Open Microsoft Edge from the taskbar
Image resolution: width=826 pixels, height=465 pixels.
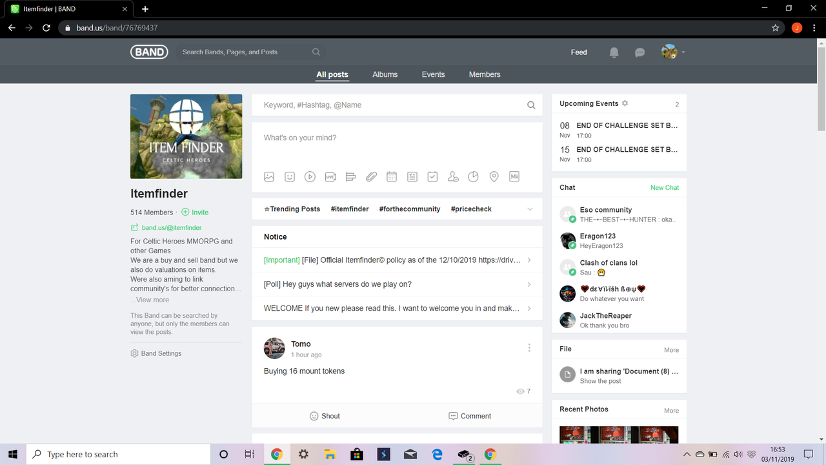[437, 454]
